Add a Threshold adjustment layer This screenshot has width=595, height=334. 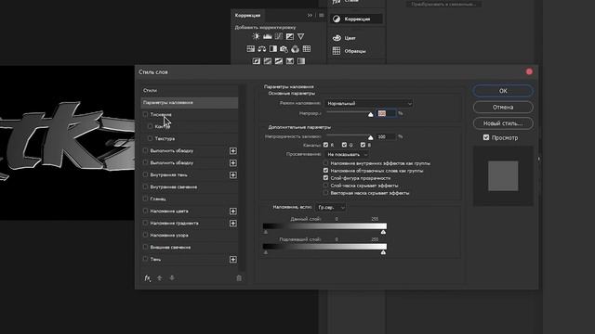(279, 61)
